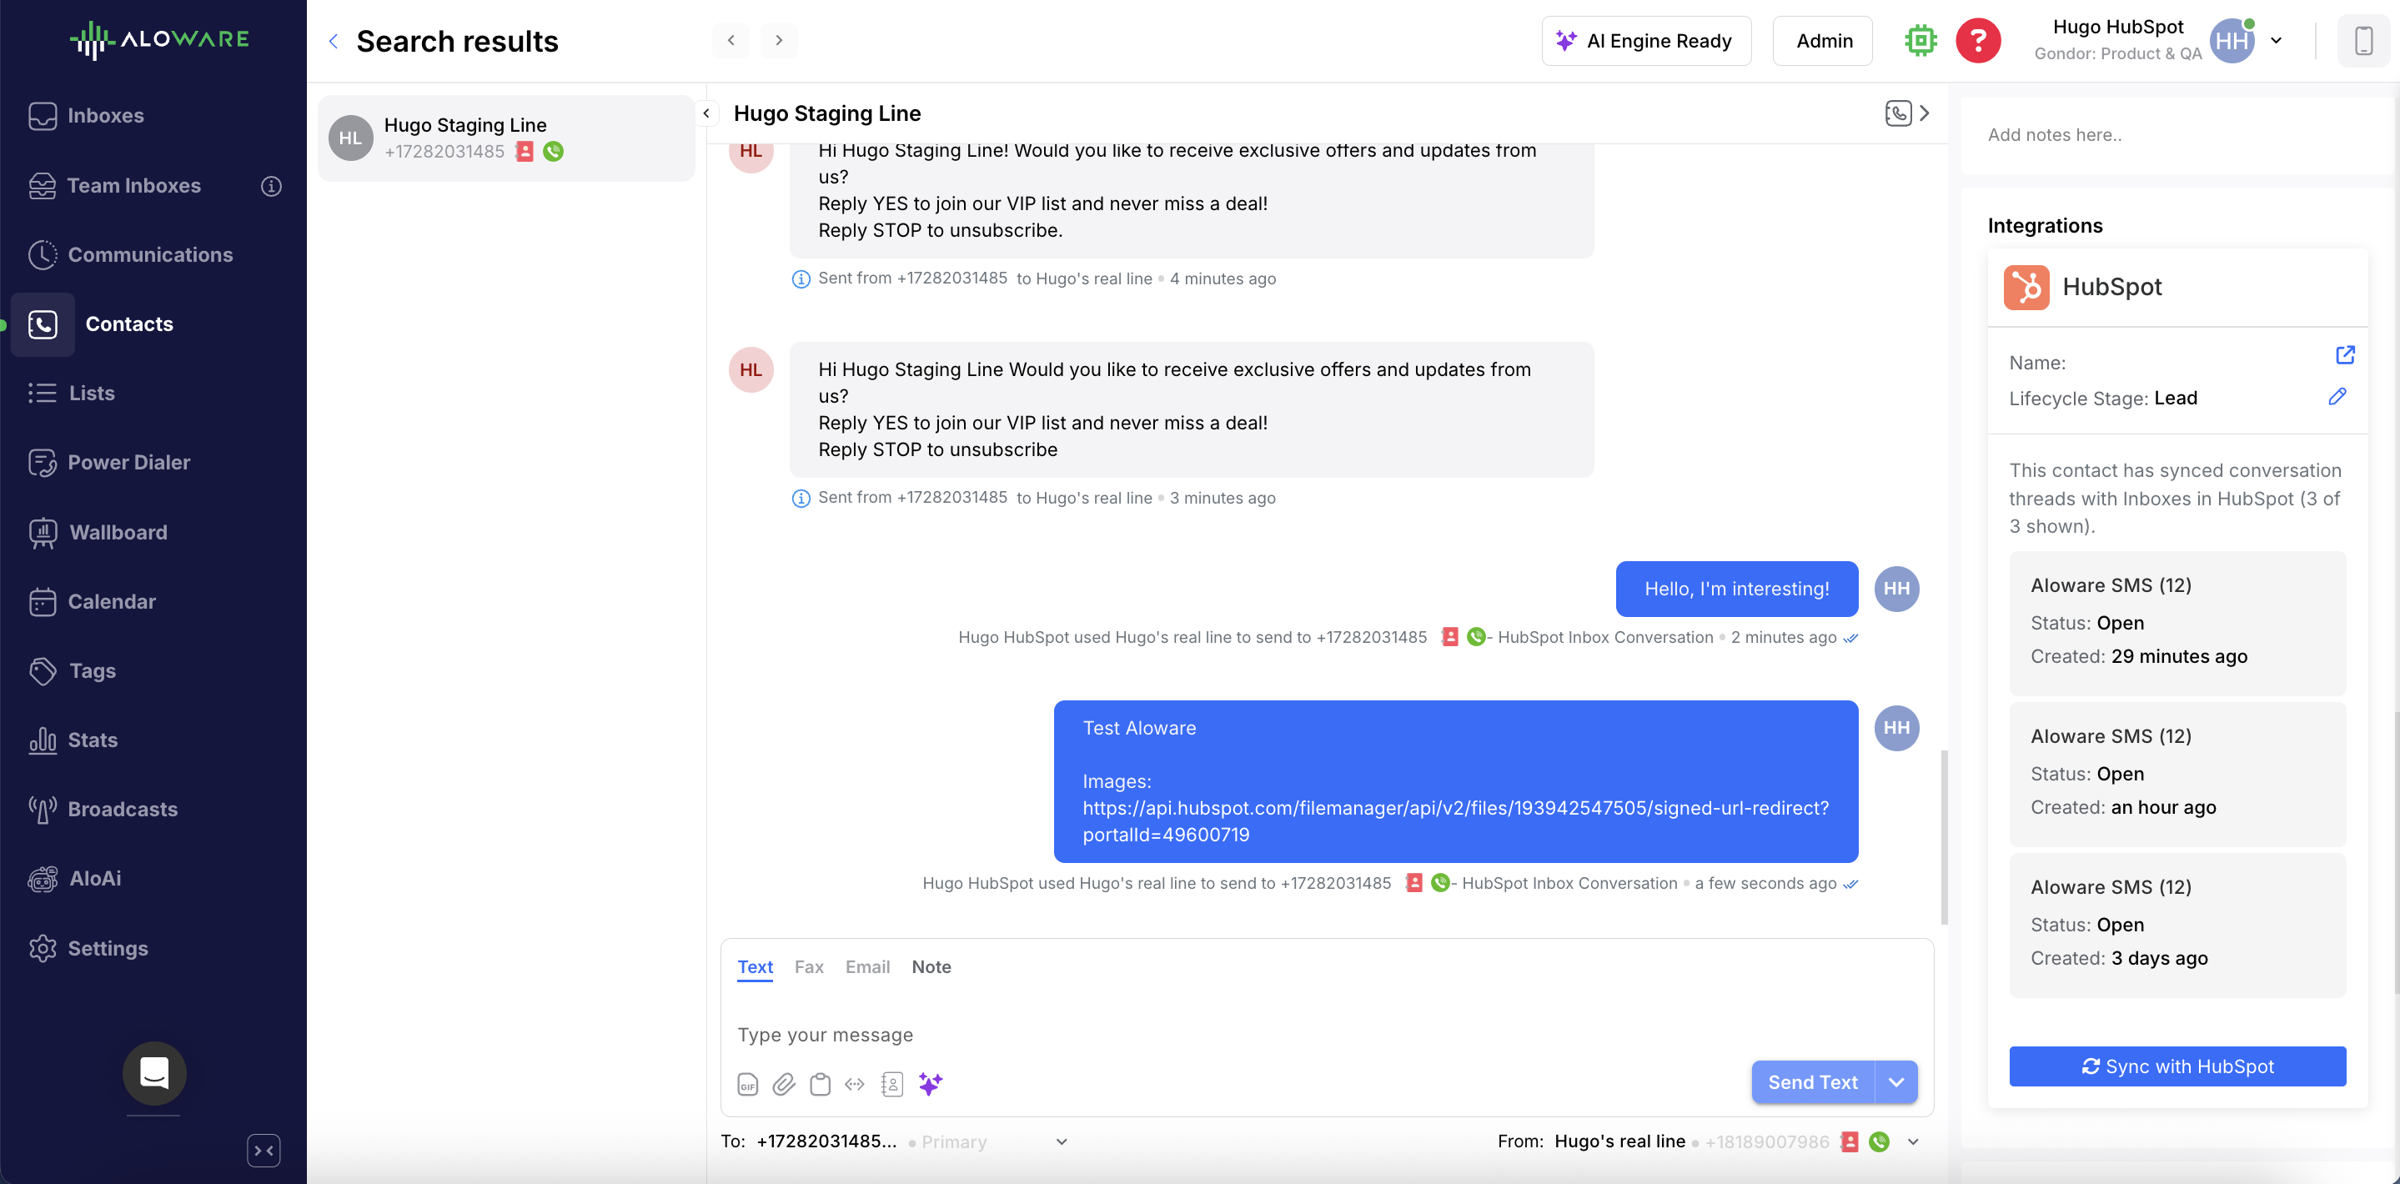Go to Communications page
Screen dimensions: 2400x1184
(130, 254)
